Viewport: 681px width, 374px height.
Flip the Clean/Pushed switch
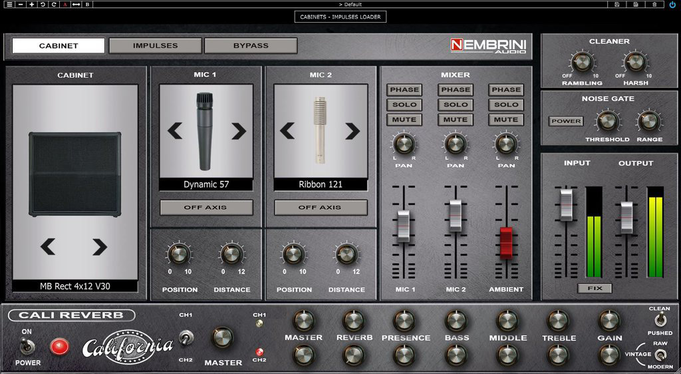[x=660, y=321]
